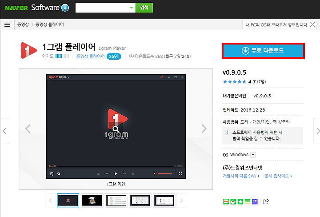Go to previous software page arrow
320x217 pixels.
coord(4,131)
